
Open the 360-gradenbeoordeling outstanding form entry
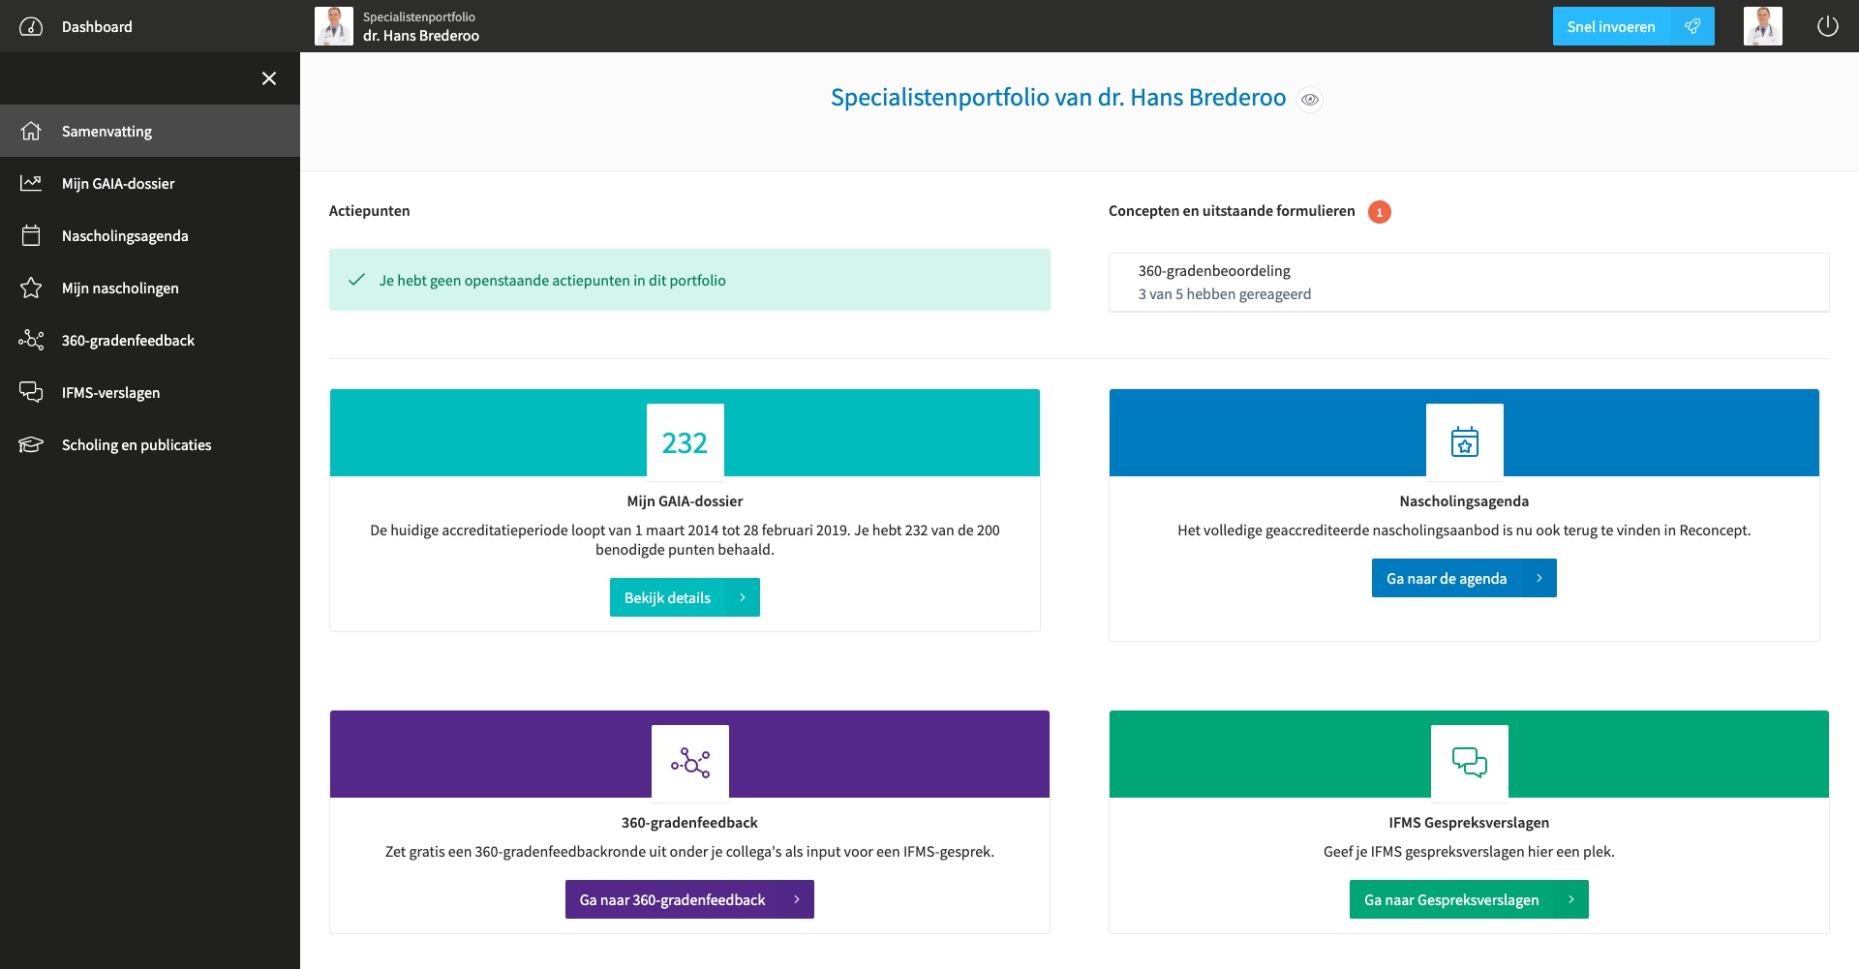pyautogui.click(x=1469, y=283)
